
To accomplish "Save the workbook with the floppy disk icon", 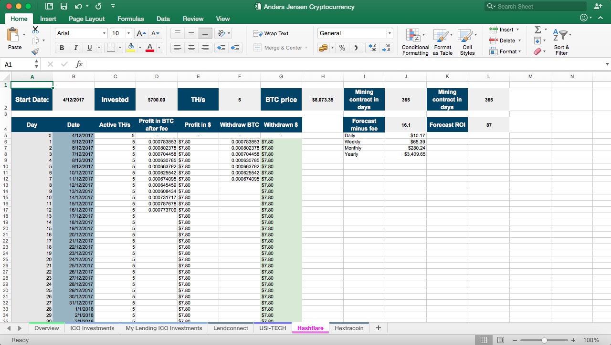I will coord(64,7).
